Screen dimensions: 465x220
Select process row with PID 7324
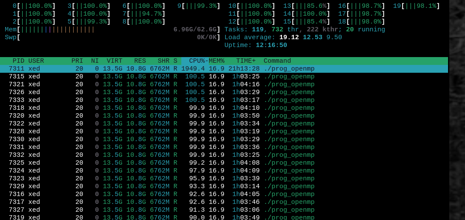click(224, 170)
